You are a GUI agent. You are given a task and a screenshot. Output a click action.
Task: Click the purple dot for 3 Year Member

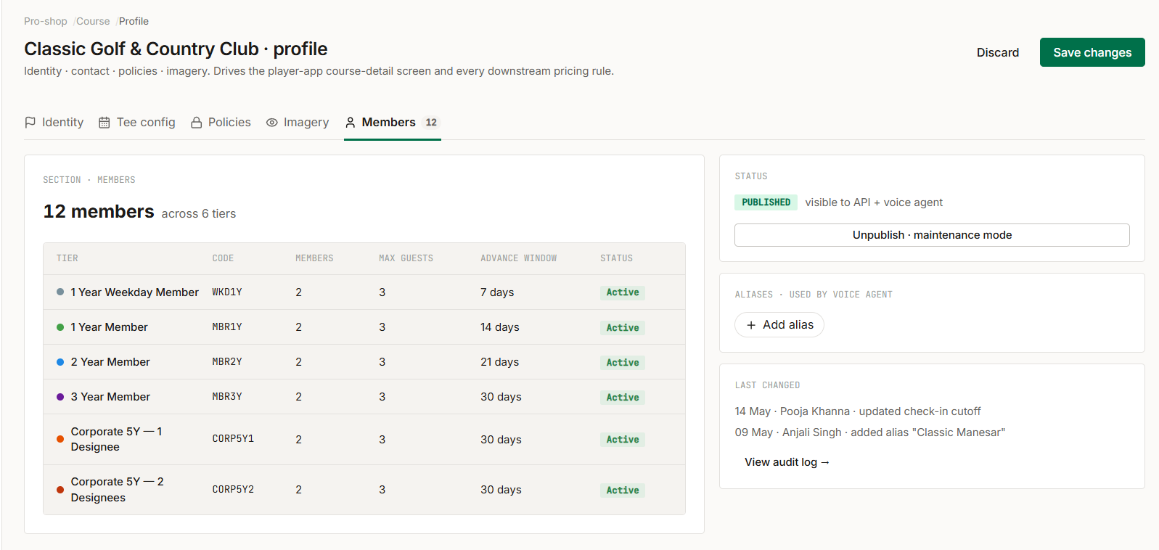coord(60,397)
